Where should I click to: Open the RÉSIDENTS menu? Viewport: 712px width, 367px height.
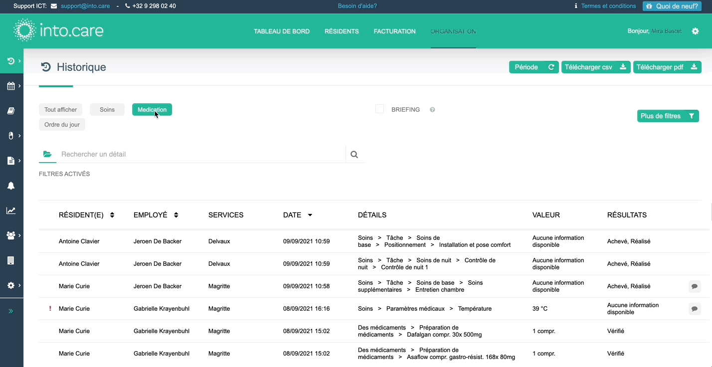pyautogui.click(x=342, y=31)
